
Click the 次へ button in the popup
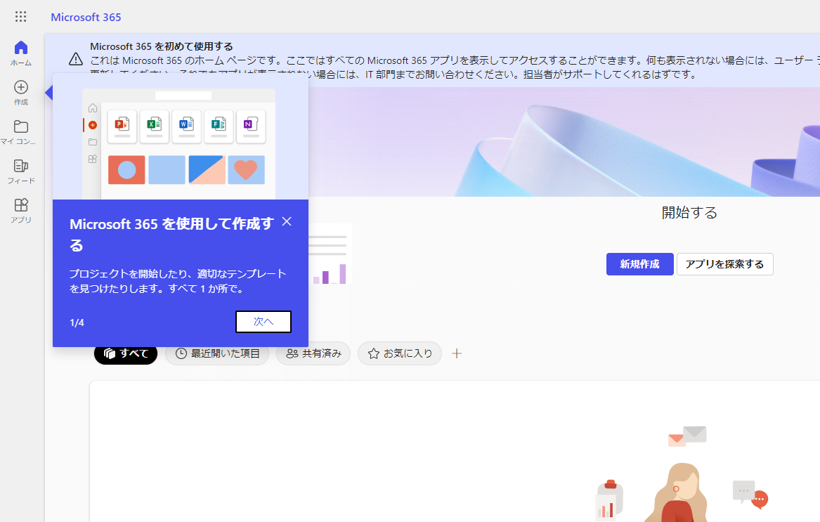tap(263, 321)
